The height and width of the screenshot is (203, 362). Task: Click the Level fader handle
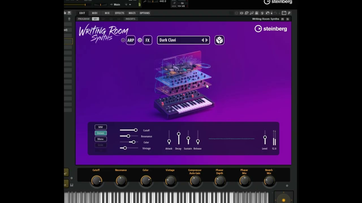pyautogui.click(x=265, y=138)
